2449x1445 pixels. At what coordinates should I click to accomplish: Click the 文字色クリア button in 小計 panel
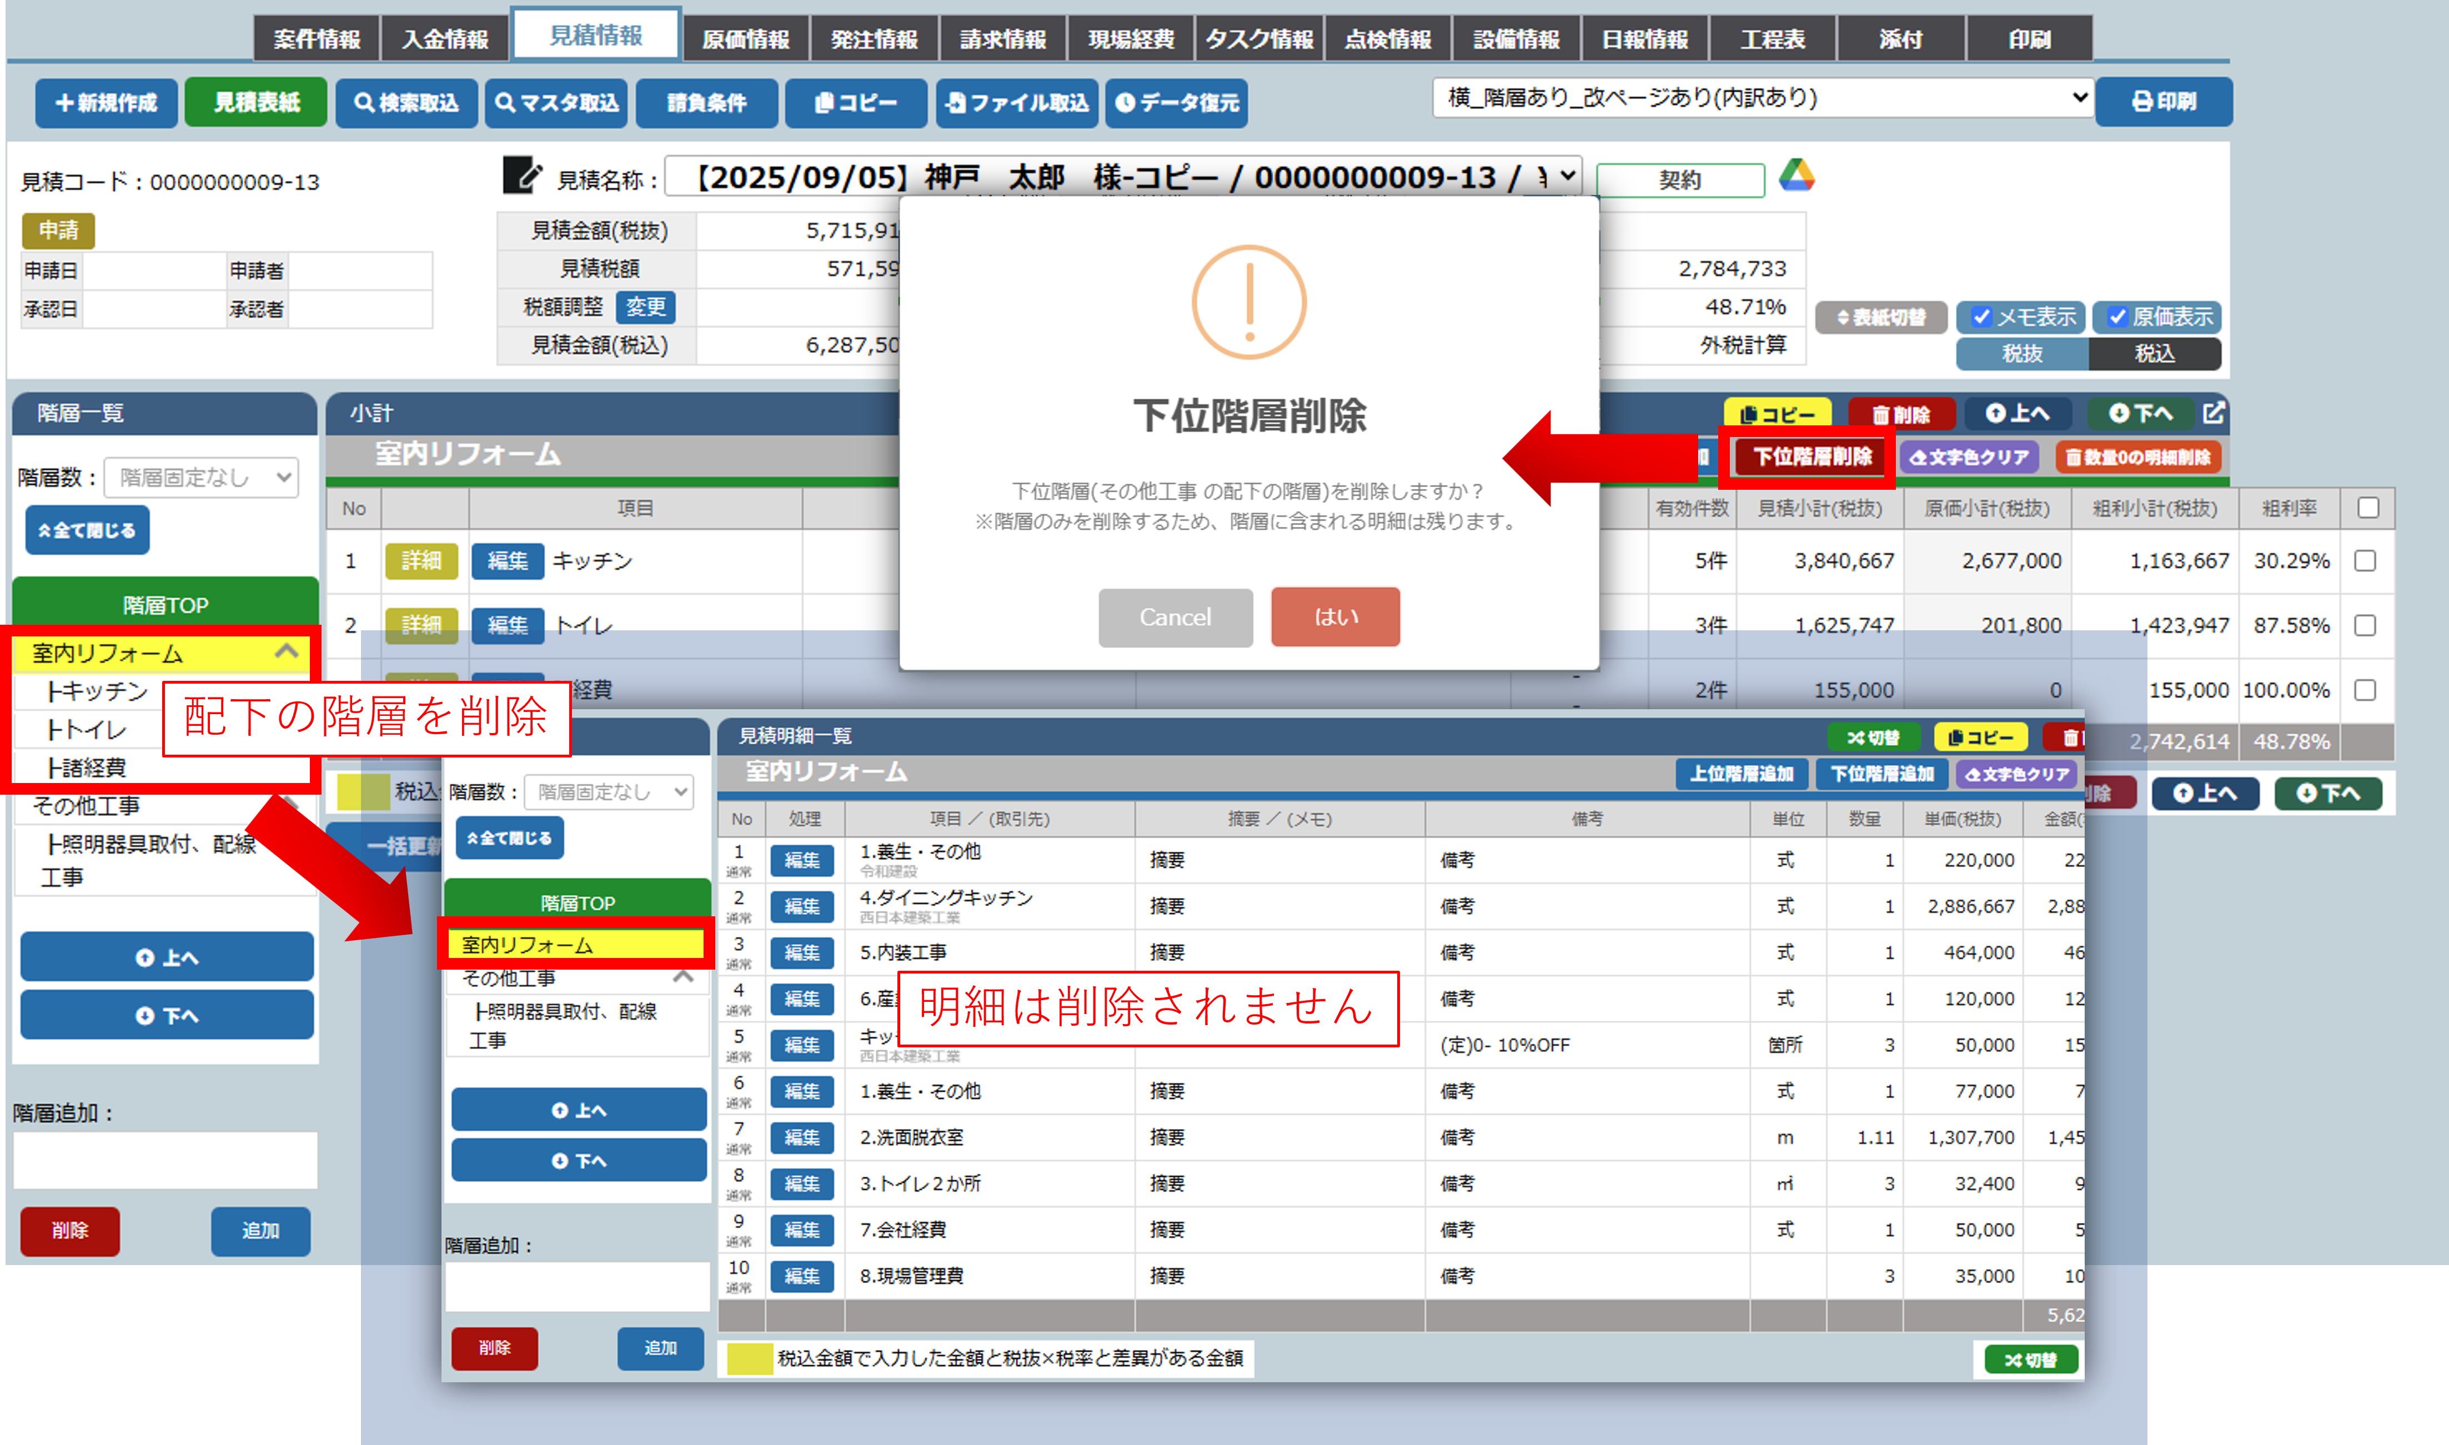[1969, 456]
